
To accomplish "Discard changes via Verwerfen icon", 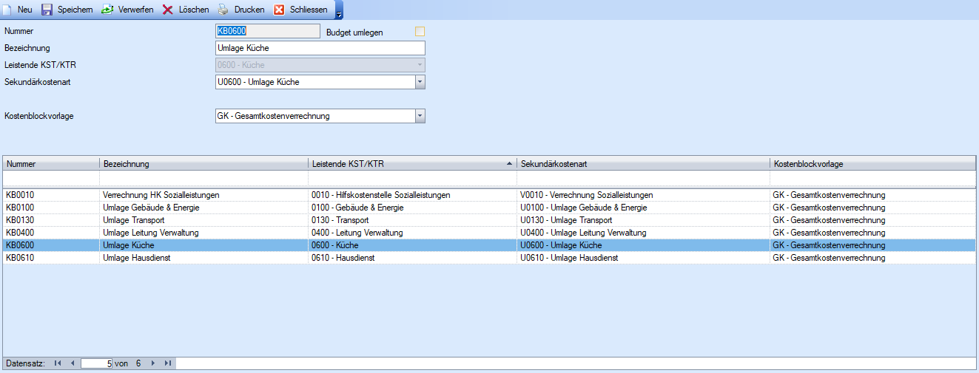I will point(107,10).
